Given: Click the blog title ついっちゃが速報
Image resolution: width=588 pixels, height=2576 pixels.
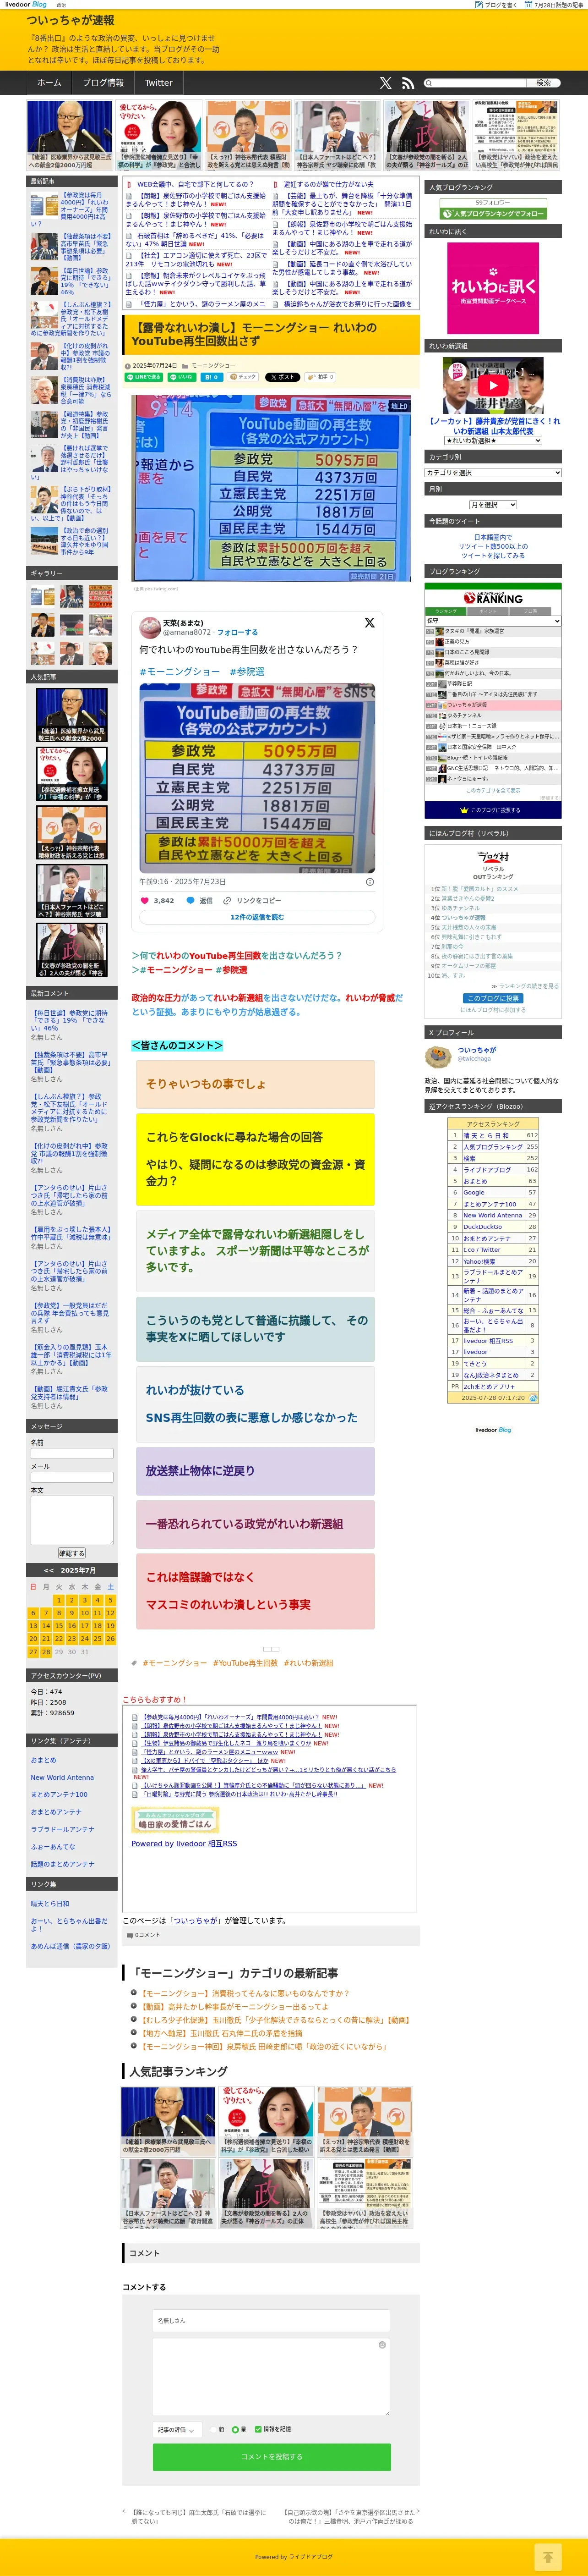Looking at the screenshot, I should tap(70, 20).
